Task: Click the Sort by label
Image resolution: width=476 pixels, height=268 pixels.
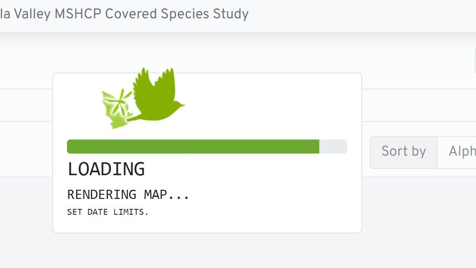Action: click(x=403, y=151)
